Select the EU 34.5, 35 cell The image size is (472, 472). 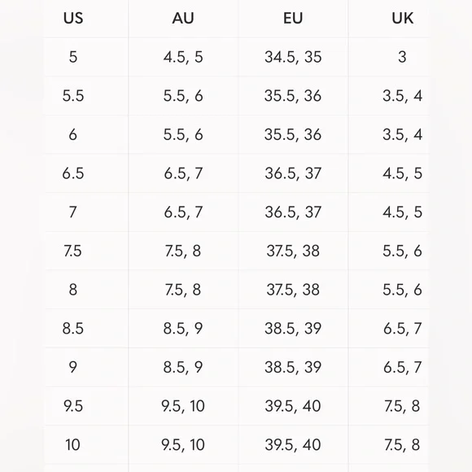293,57
